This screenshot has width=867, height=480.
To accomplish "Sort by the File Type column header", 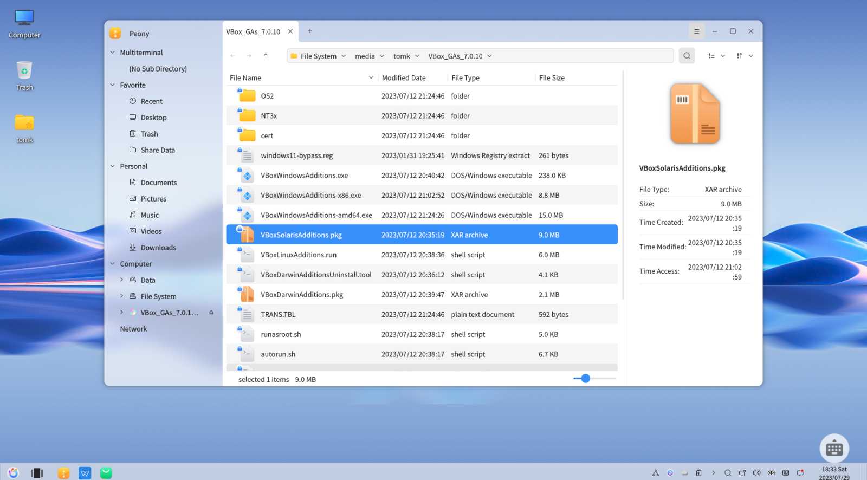I will click(491, 77).
